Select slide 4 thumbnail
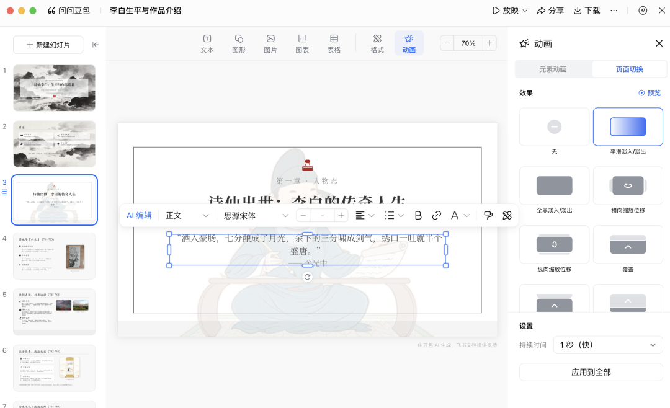This screenshot has height=408, width=670. (55, 256)
